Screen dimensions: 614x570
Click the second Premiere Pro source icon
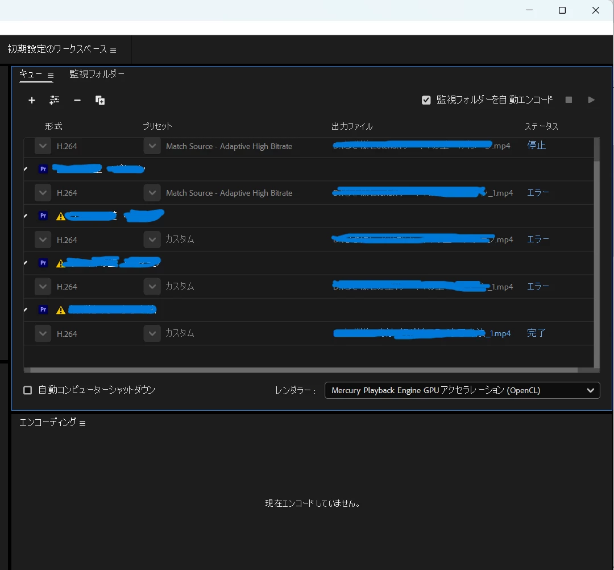(x=43, y=216)
